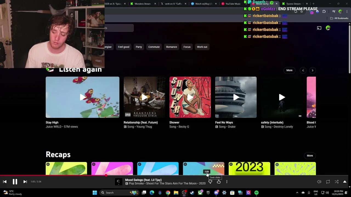Image resolution: width=351 pixels, height=197 pixels.
Task: Play Relationship (feat. Future) thumbnail
Action: [144, 97]
